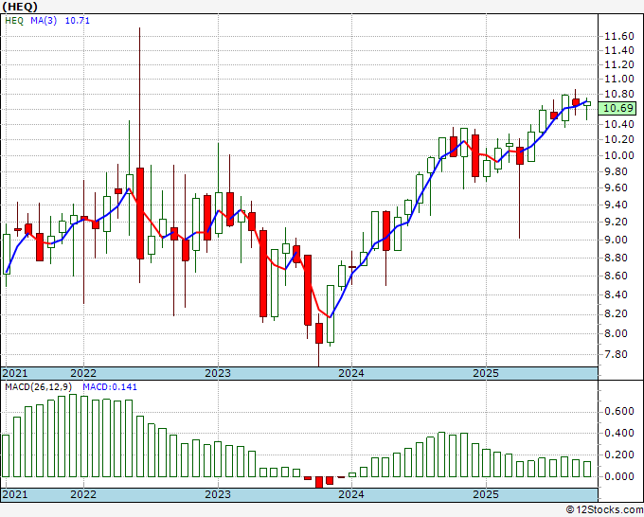Select the 11.20 price axis label

click(x=619, y=65)
